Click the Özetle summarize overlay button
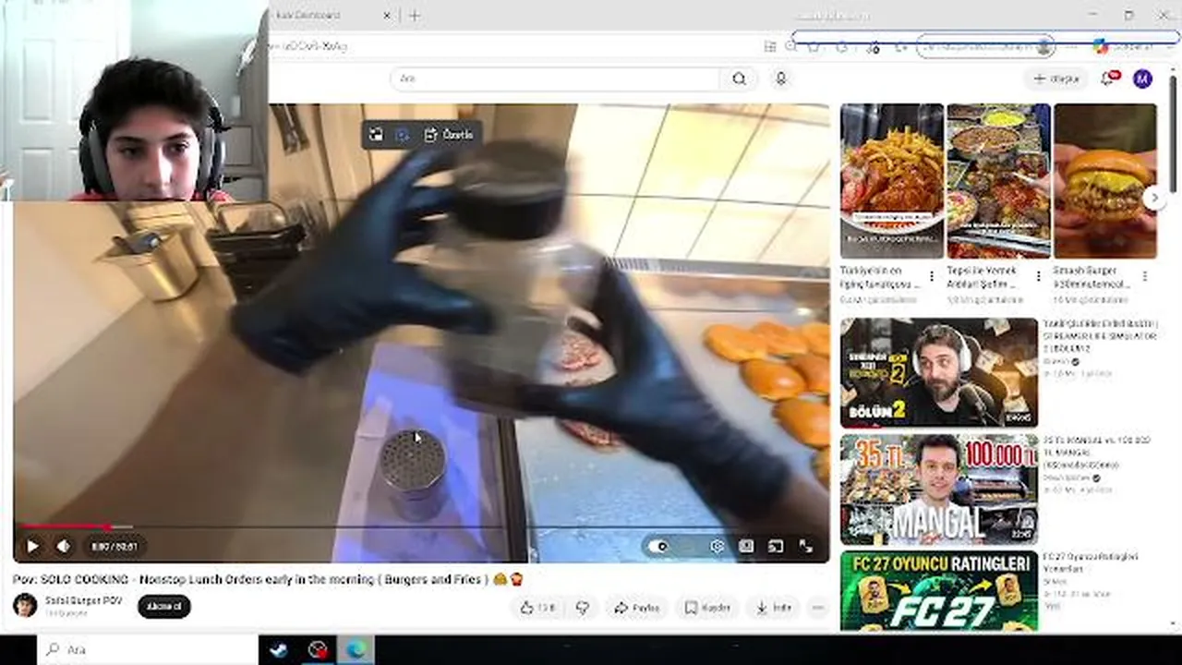The image size is (1182, 665). click(450, 135)
